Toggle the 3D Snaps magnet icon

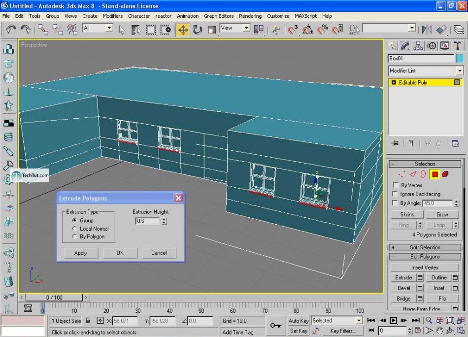pyautogui.click(x=293, y=30)
